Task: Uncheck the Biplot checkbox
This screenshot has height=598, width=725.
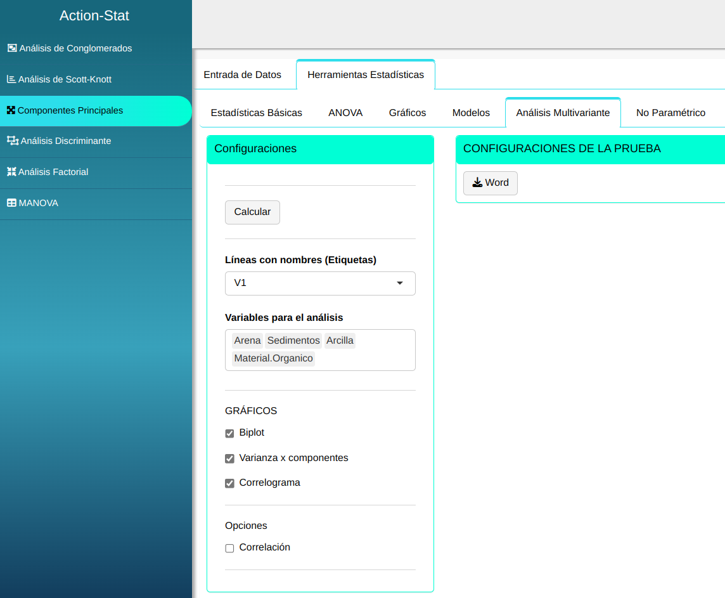Action: [x=229, y=434]
